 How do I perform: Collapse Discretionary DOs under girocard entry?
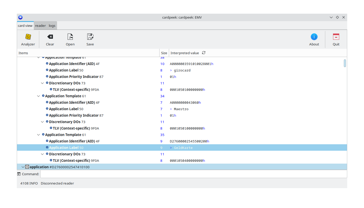point(42,83)
